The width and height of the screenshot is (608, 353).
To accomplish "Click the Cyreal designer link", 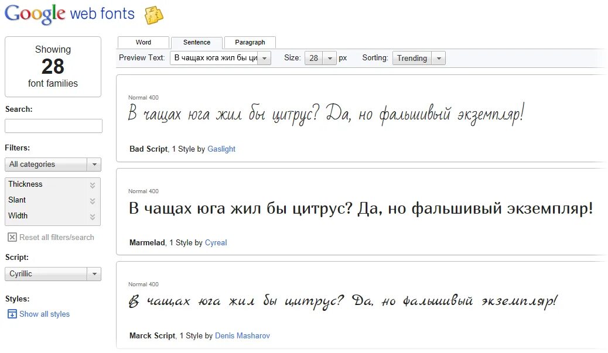I will pyautogui.click(x=216, y=243).
